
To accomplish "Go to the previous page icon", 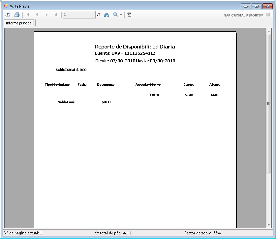I will tap(37, 15).
